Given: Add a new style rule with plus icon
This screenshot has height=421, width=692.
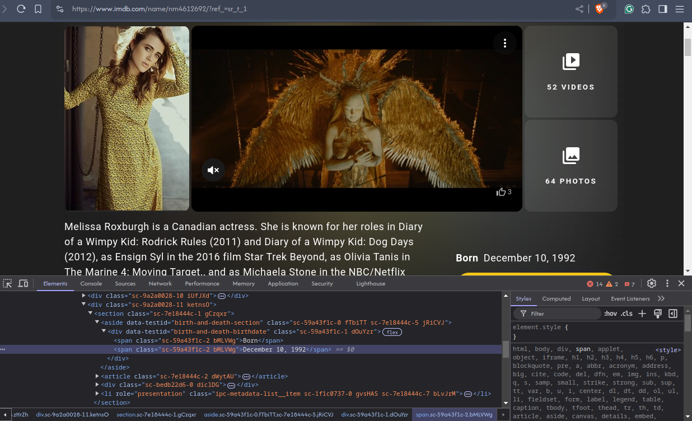Looking at the screenshot, I should [x=642, y=314].
